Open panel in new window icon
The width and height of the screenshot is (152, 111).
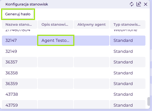[x=139, y=4]
